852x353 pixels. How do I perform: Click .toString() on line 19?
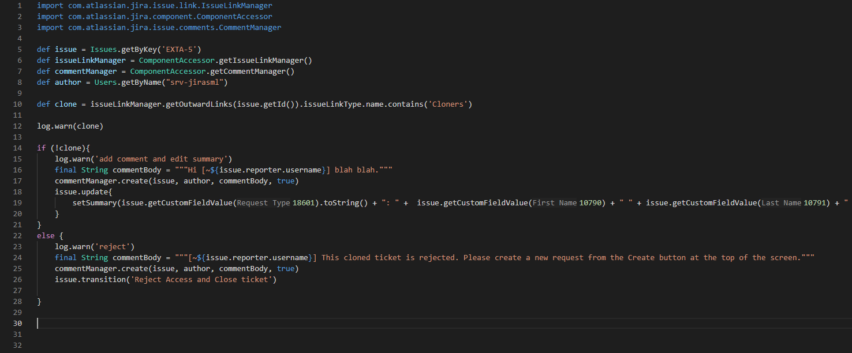[345, 202]
